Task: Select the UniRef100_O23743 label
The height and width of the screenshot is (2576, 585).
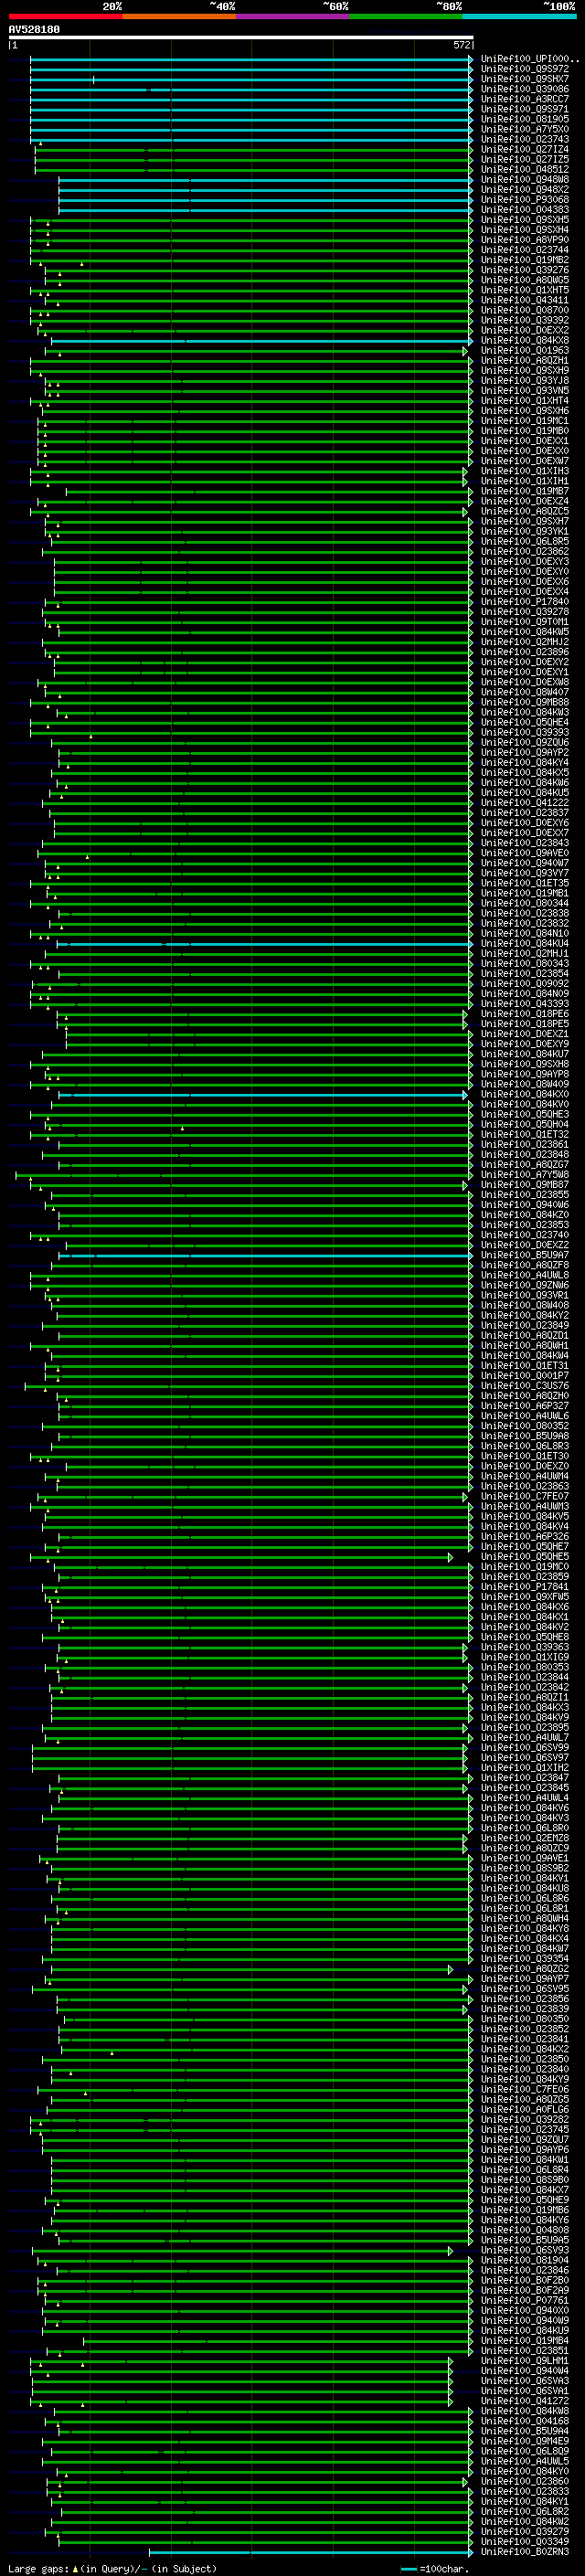Action: tap(525, 139)
